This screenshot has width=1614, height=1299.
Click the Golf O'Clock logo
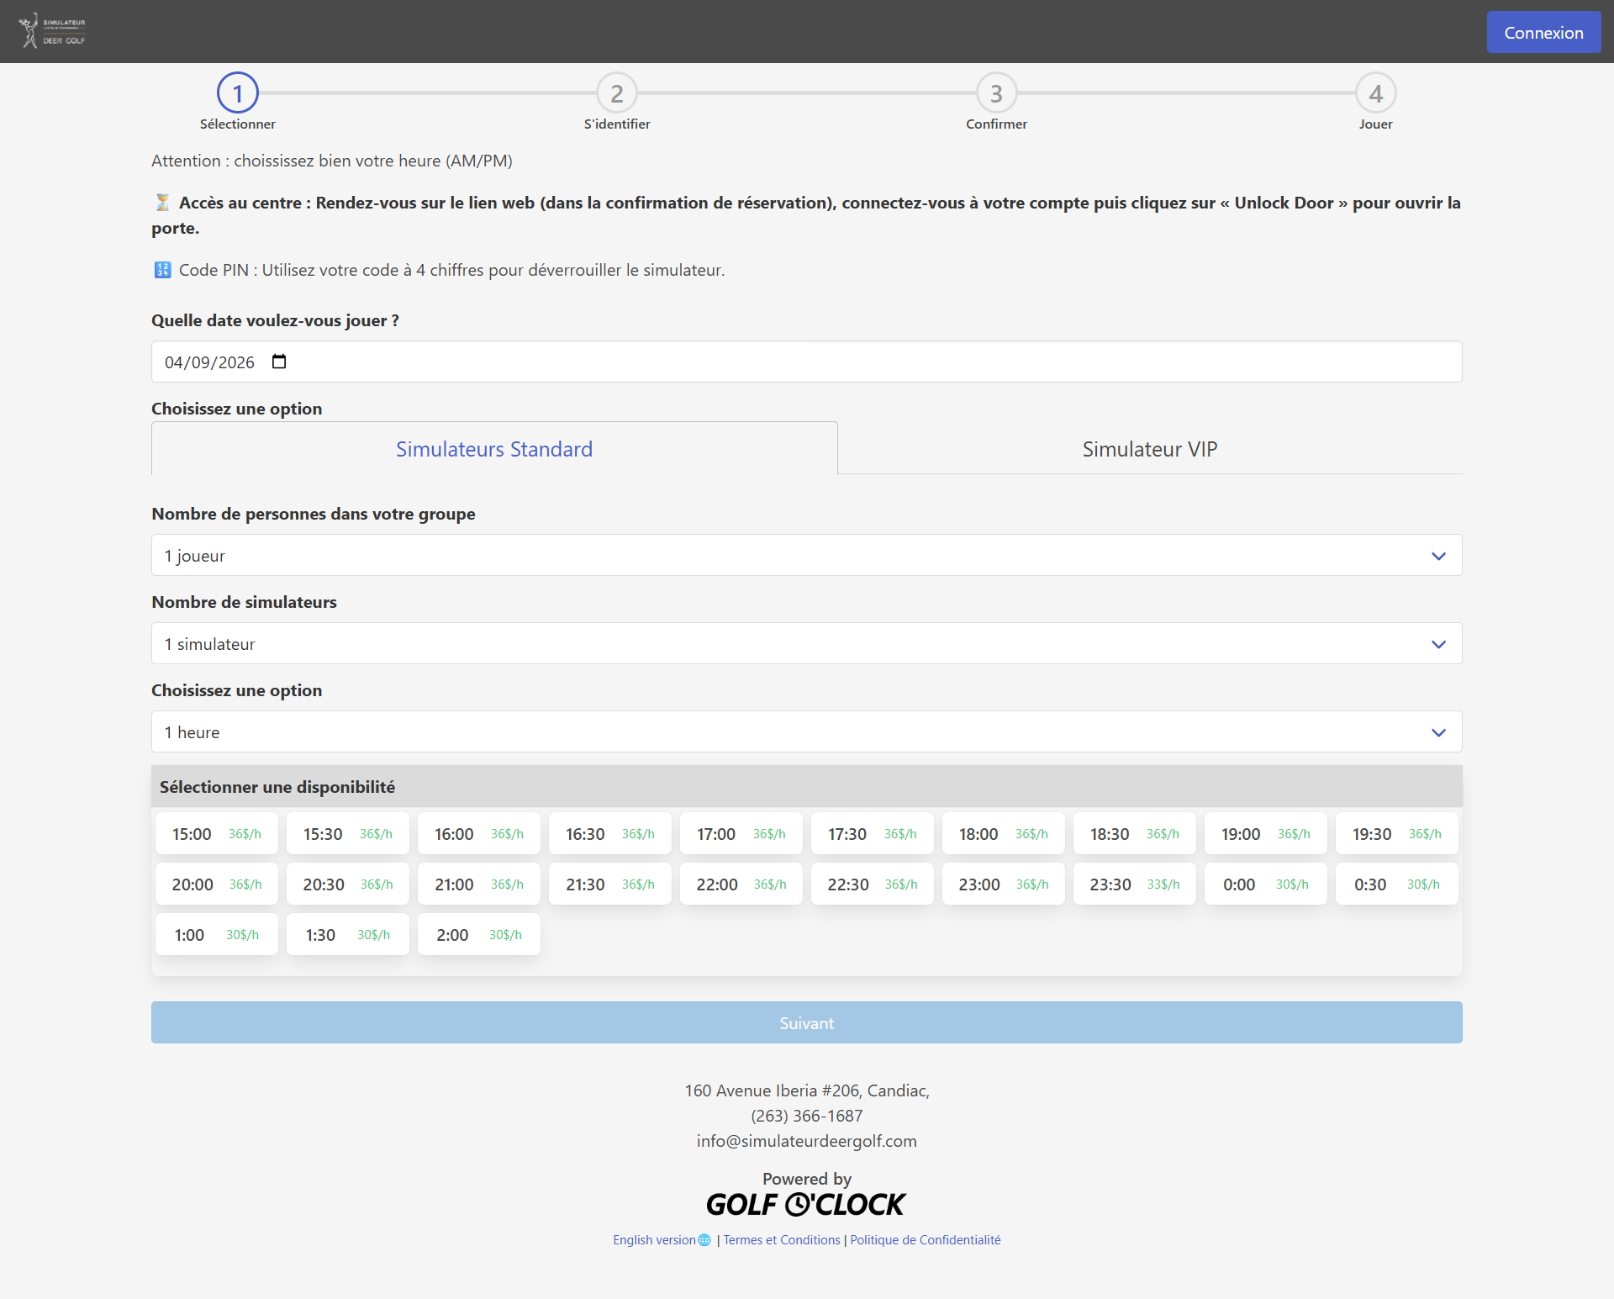[x=805, y=1205]
